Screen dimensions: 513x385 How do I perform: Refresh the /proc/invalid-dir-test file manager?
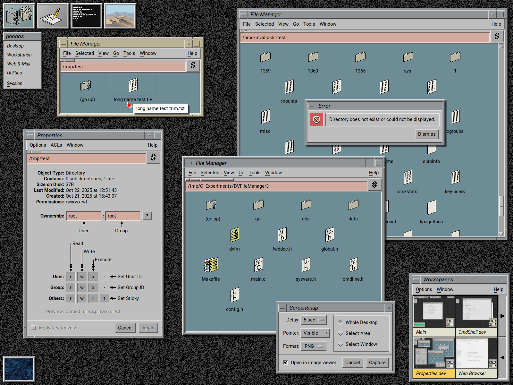point(497,36)
